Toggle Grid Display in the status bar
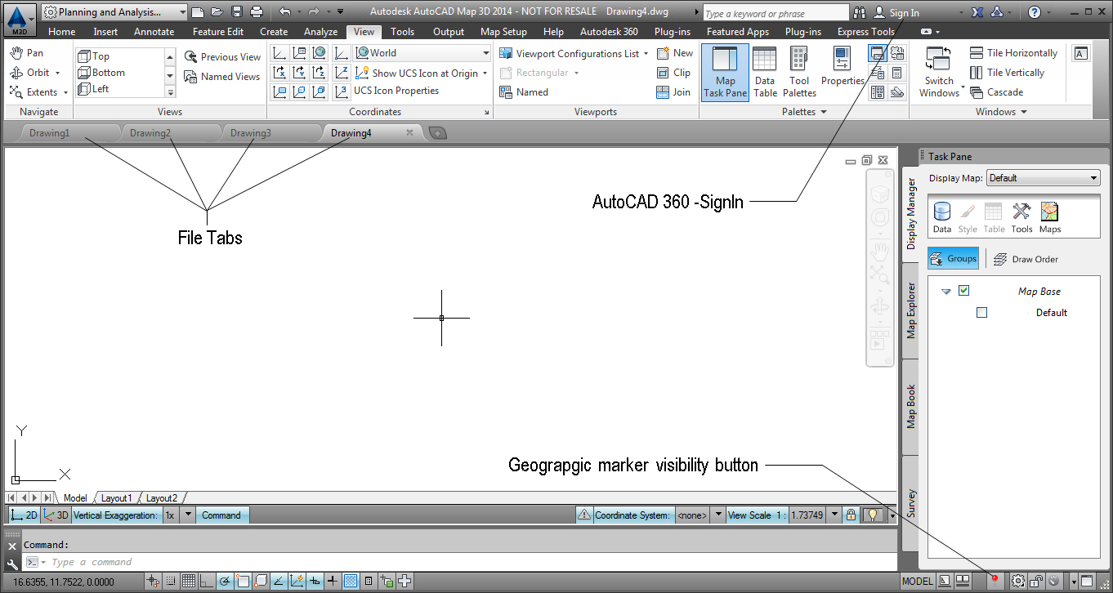1113x593 pixels. tap(189, 582)
